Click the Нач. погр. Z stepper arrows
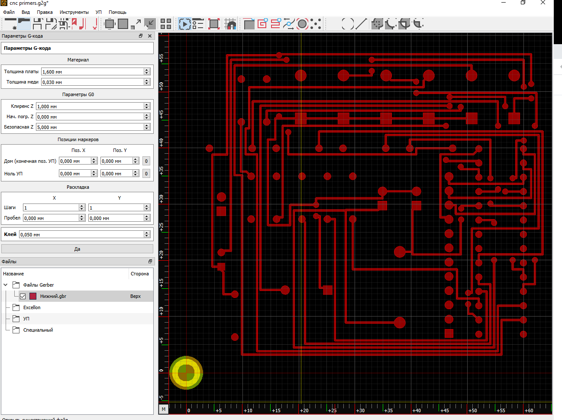The height and width of the screenshot is (420, 562). tap(147, 117)
